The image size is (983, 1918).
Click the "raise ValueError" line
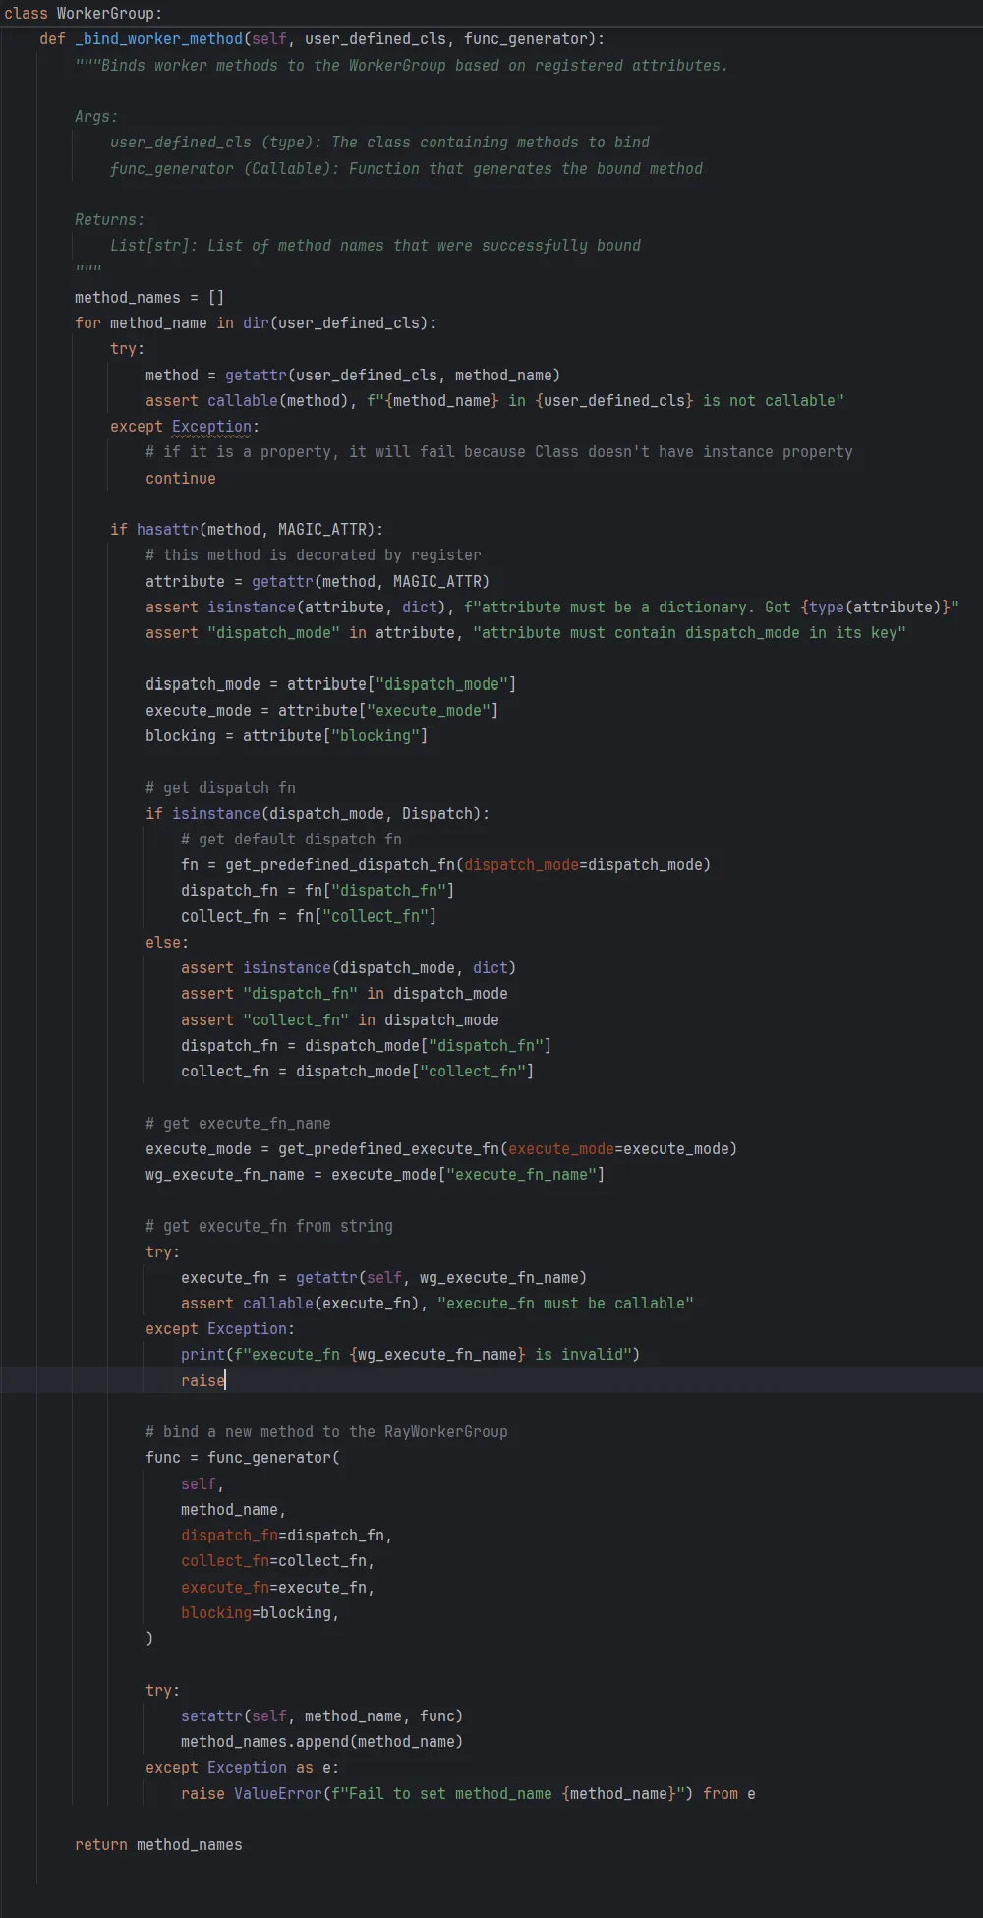[x=468, y=1793]
